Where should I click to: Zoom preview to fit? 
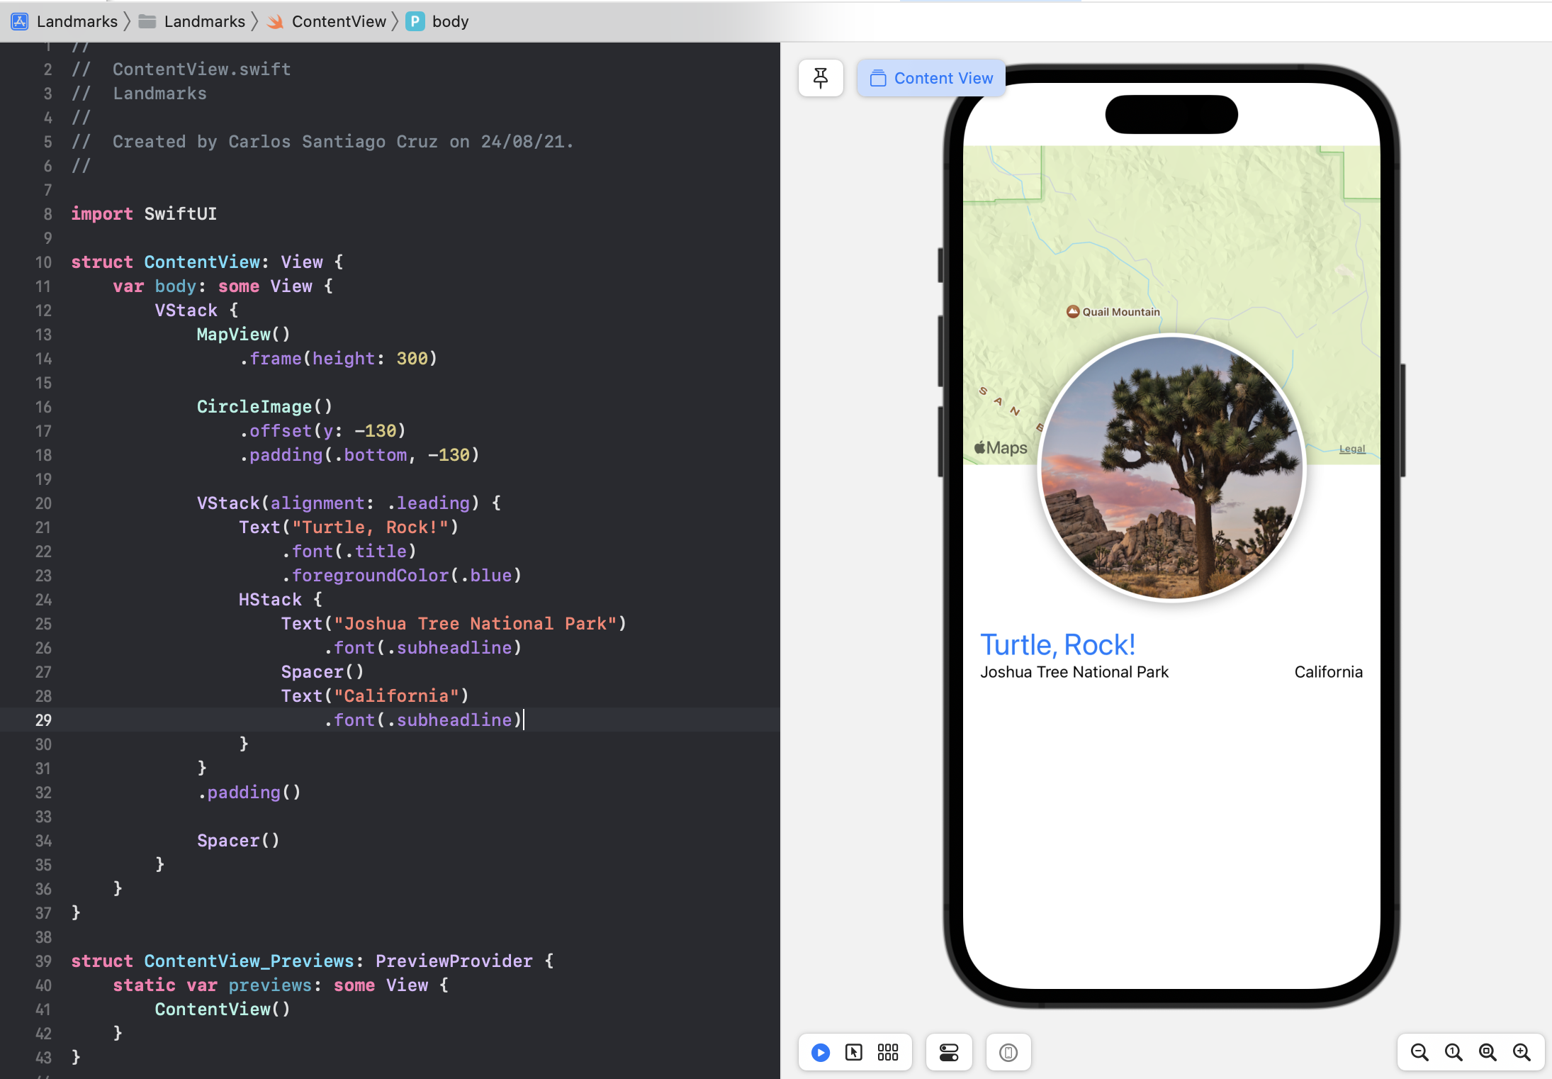(x=1488, y=1052)
